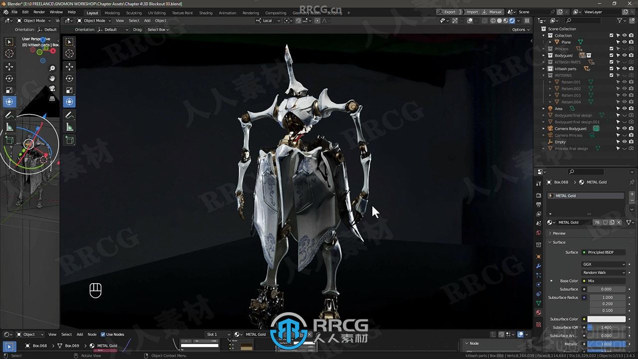Switch to the UV Editing workspace tab

point(157,13)
